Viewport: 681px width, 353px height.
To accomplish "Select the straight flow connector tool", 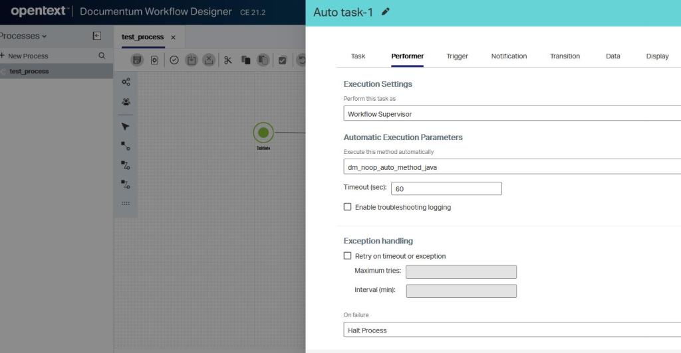I will (x=126, y=146).
